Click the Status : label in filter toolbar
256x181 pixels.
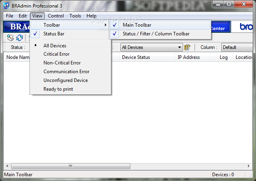18,47
